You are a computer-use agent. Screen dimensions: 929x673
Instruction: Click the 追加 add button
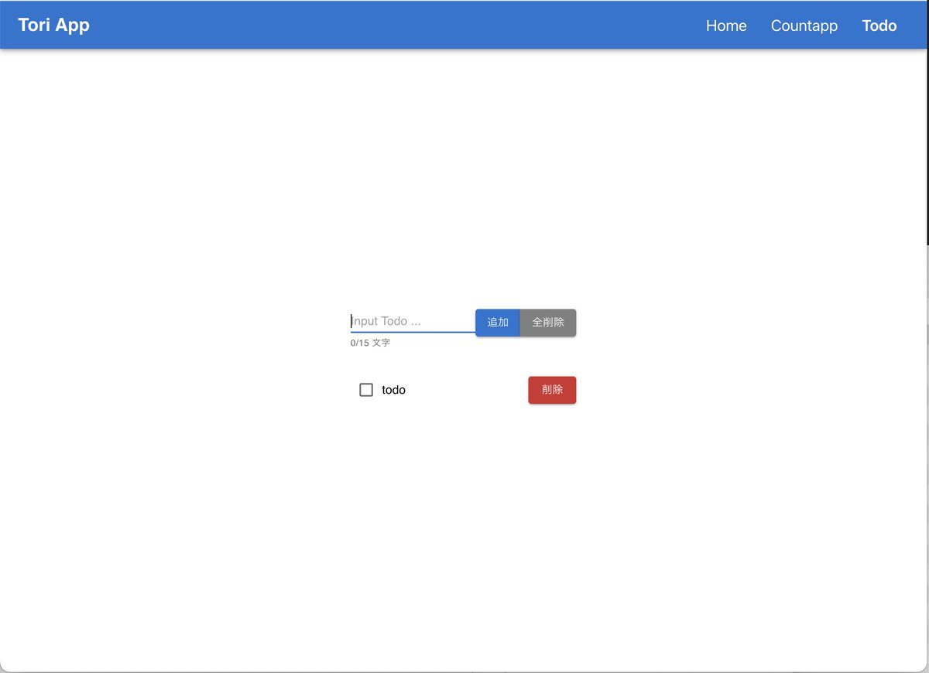point(498,323)
